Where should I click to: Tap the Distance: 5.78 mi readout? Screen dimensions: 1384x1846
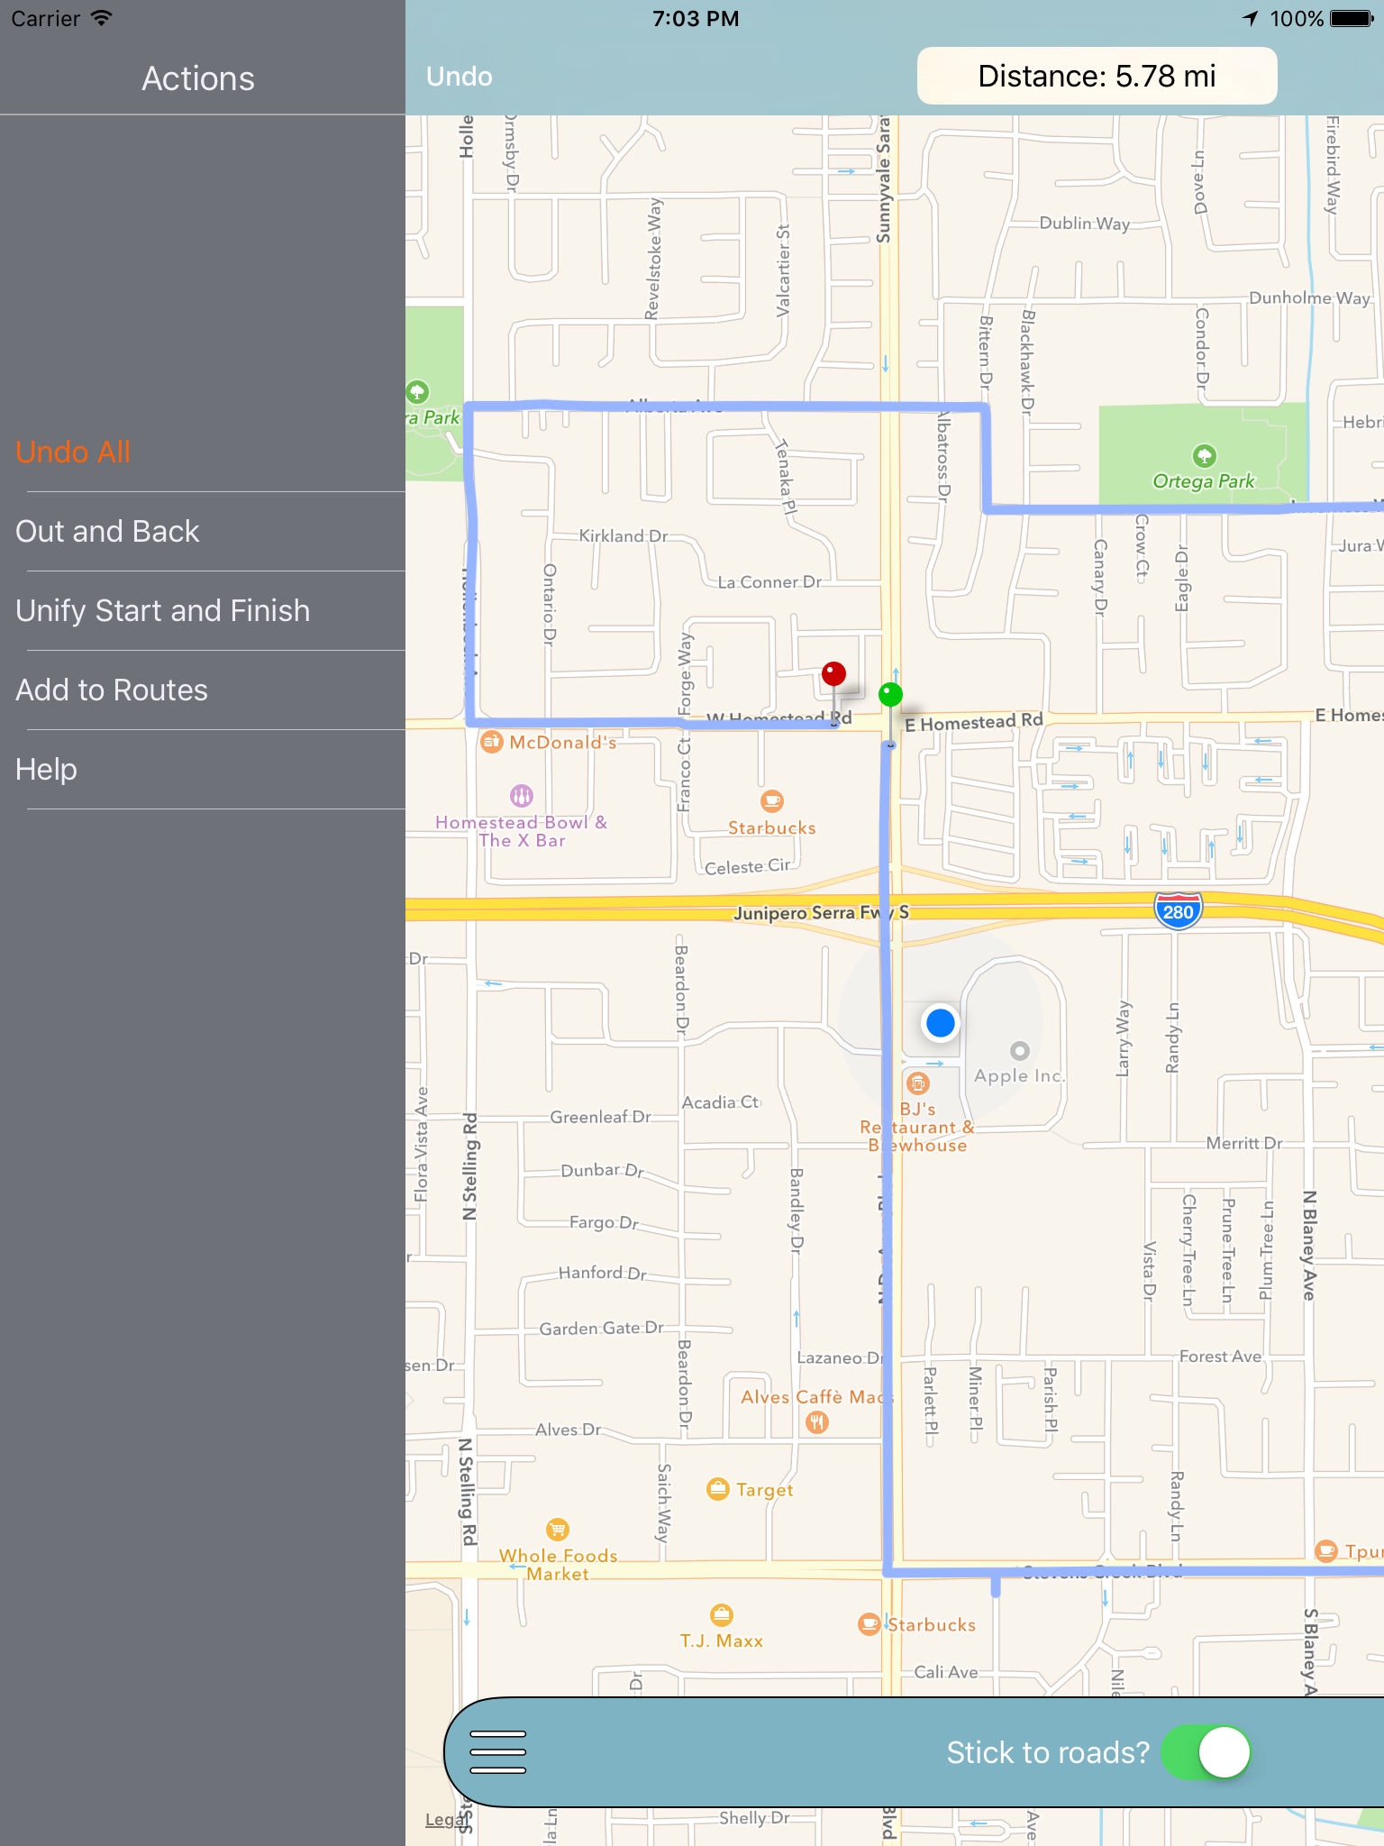point(1097,77)
